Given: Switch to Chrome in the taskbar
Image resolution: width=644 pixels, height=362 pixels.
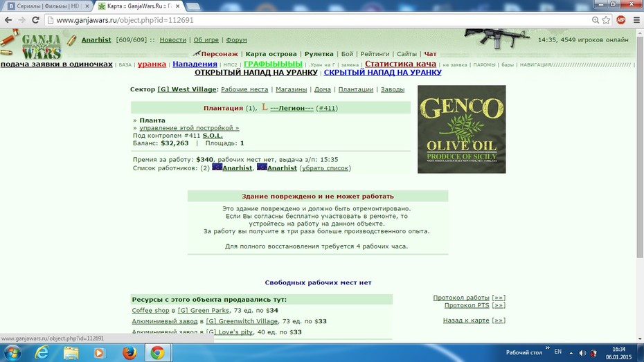Looking at the screenshot, I should click(x=157, y=352).
